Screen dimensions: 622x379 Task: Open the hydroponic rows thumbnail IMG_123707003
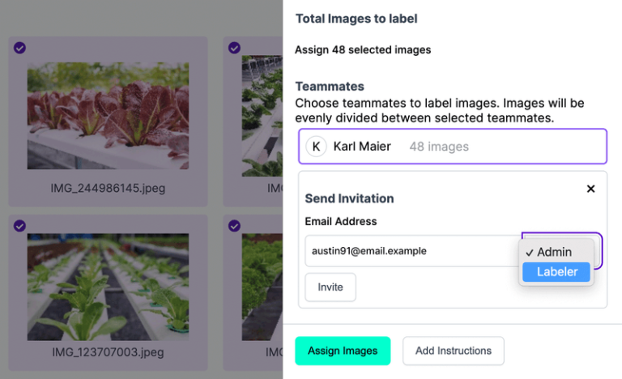pyautogui.click(x=108, y=285)
